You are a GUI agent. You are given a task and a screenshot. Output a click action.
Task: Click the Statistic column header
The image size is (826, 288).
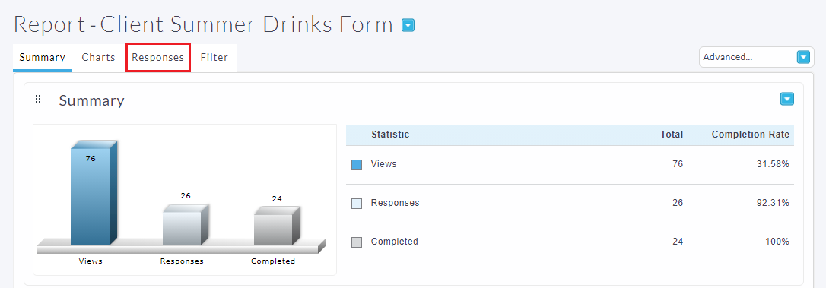tap(390, 135)
